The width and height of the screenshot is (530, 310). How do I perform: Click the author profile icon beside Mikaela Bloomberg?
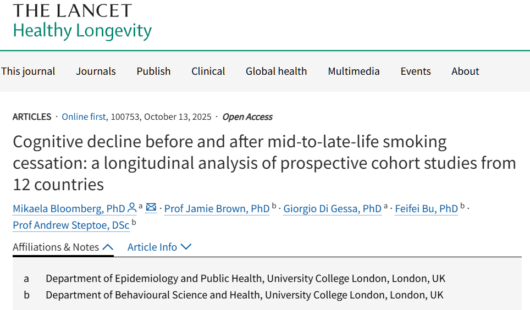pos(132,208)
